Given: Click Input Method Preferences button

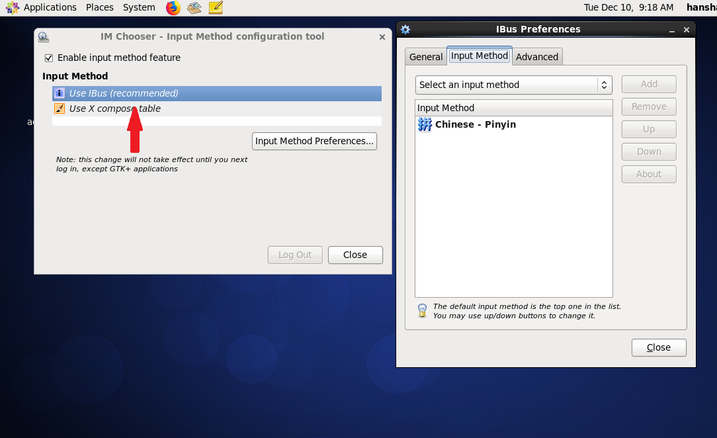Looking at the screenshot, I should click(x=314, y=142).
